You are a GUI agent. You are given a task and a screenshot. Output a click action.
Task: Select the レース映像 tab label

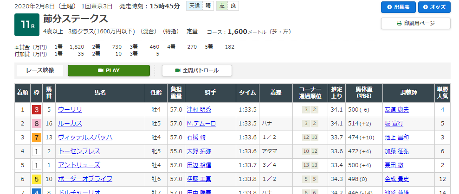(40, 70)
